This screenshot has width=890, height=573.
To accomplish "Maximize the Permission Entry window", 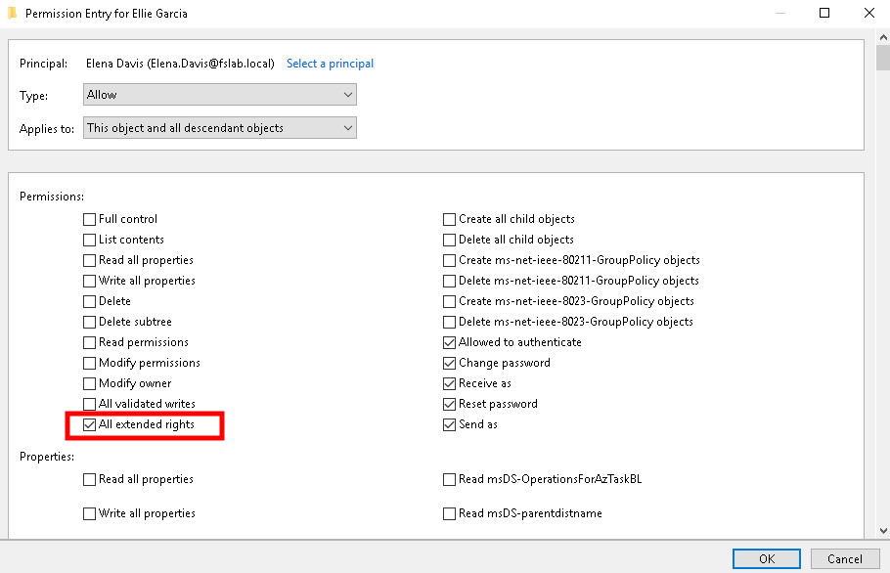I will click(824, 14).
